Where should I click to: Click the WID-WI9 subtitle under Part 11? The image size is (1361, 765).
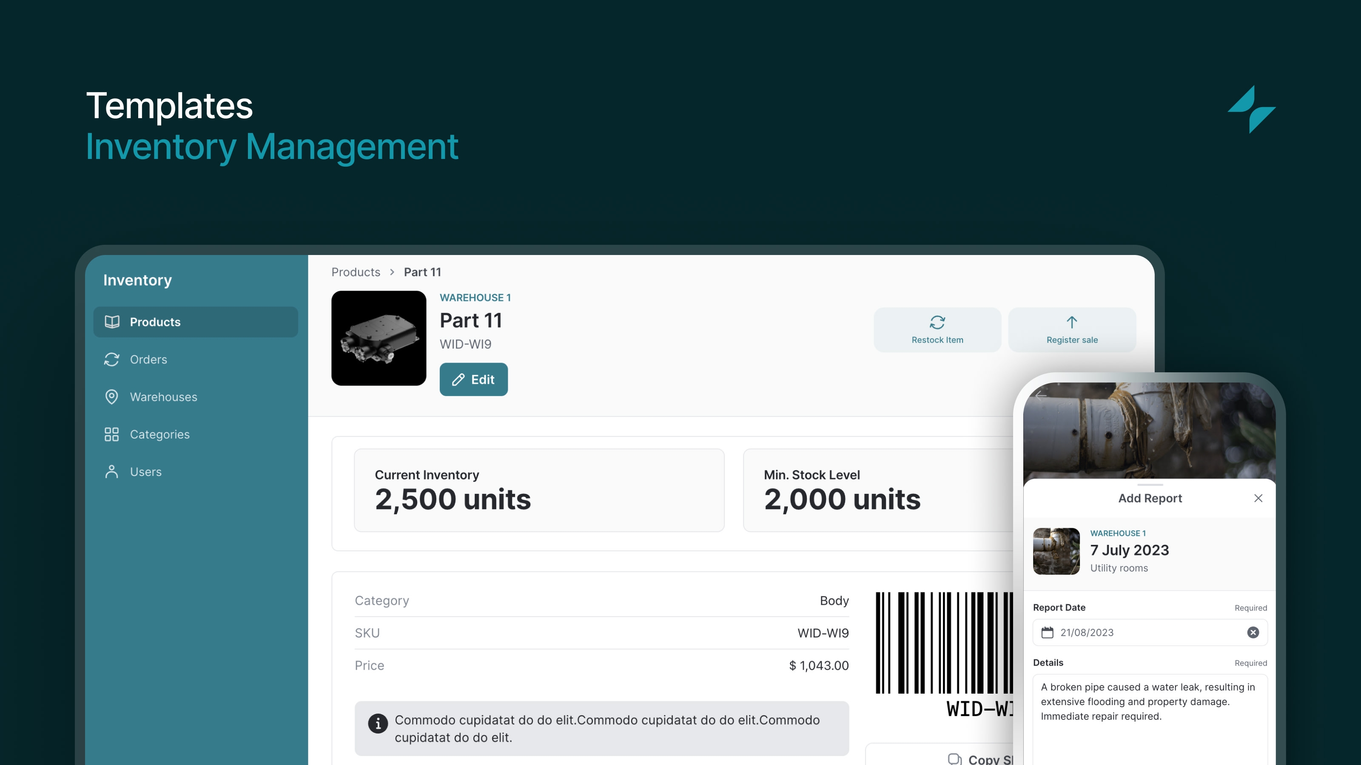(x=465, y=344)
